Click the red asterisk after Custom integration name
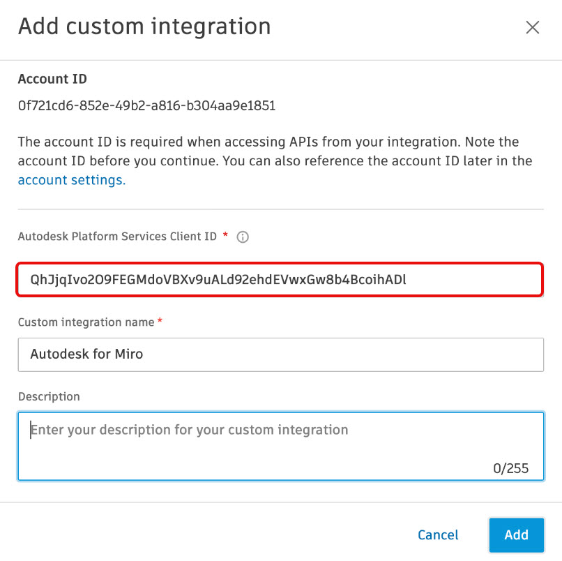Screen dimensions: 562x561 coord(160,322)
